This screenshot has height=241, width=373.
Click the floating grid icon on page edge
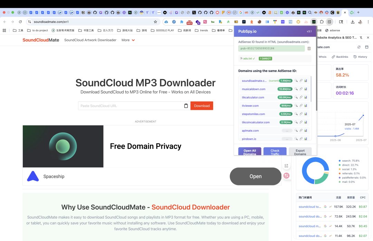click(286, 166)
